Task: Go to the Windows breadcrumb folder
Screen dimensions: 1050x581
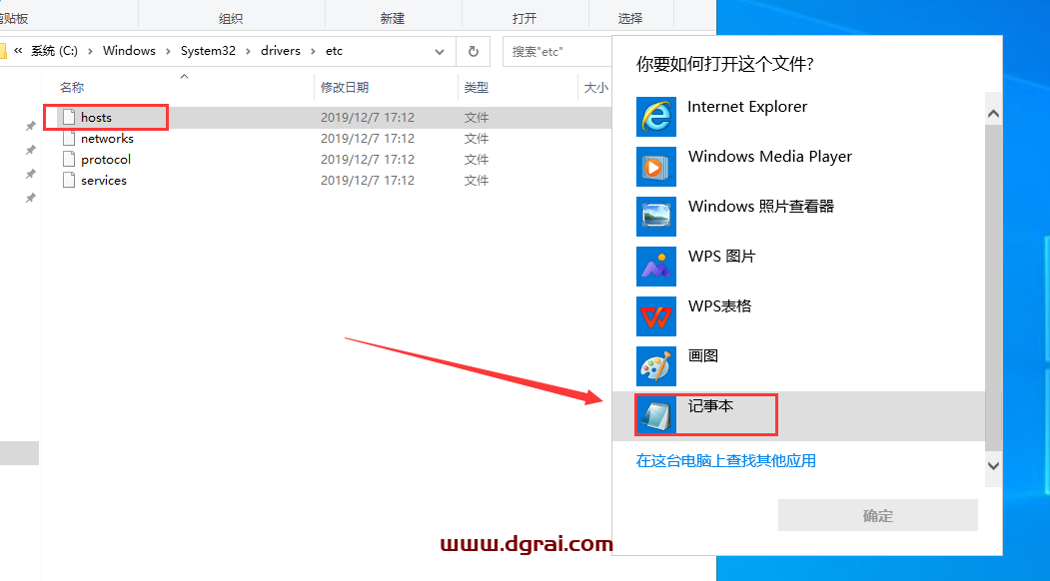Action: [x=129, y=51]
